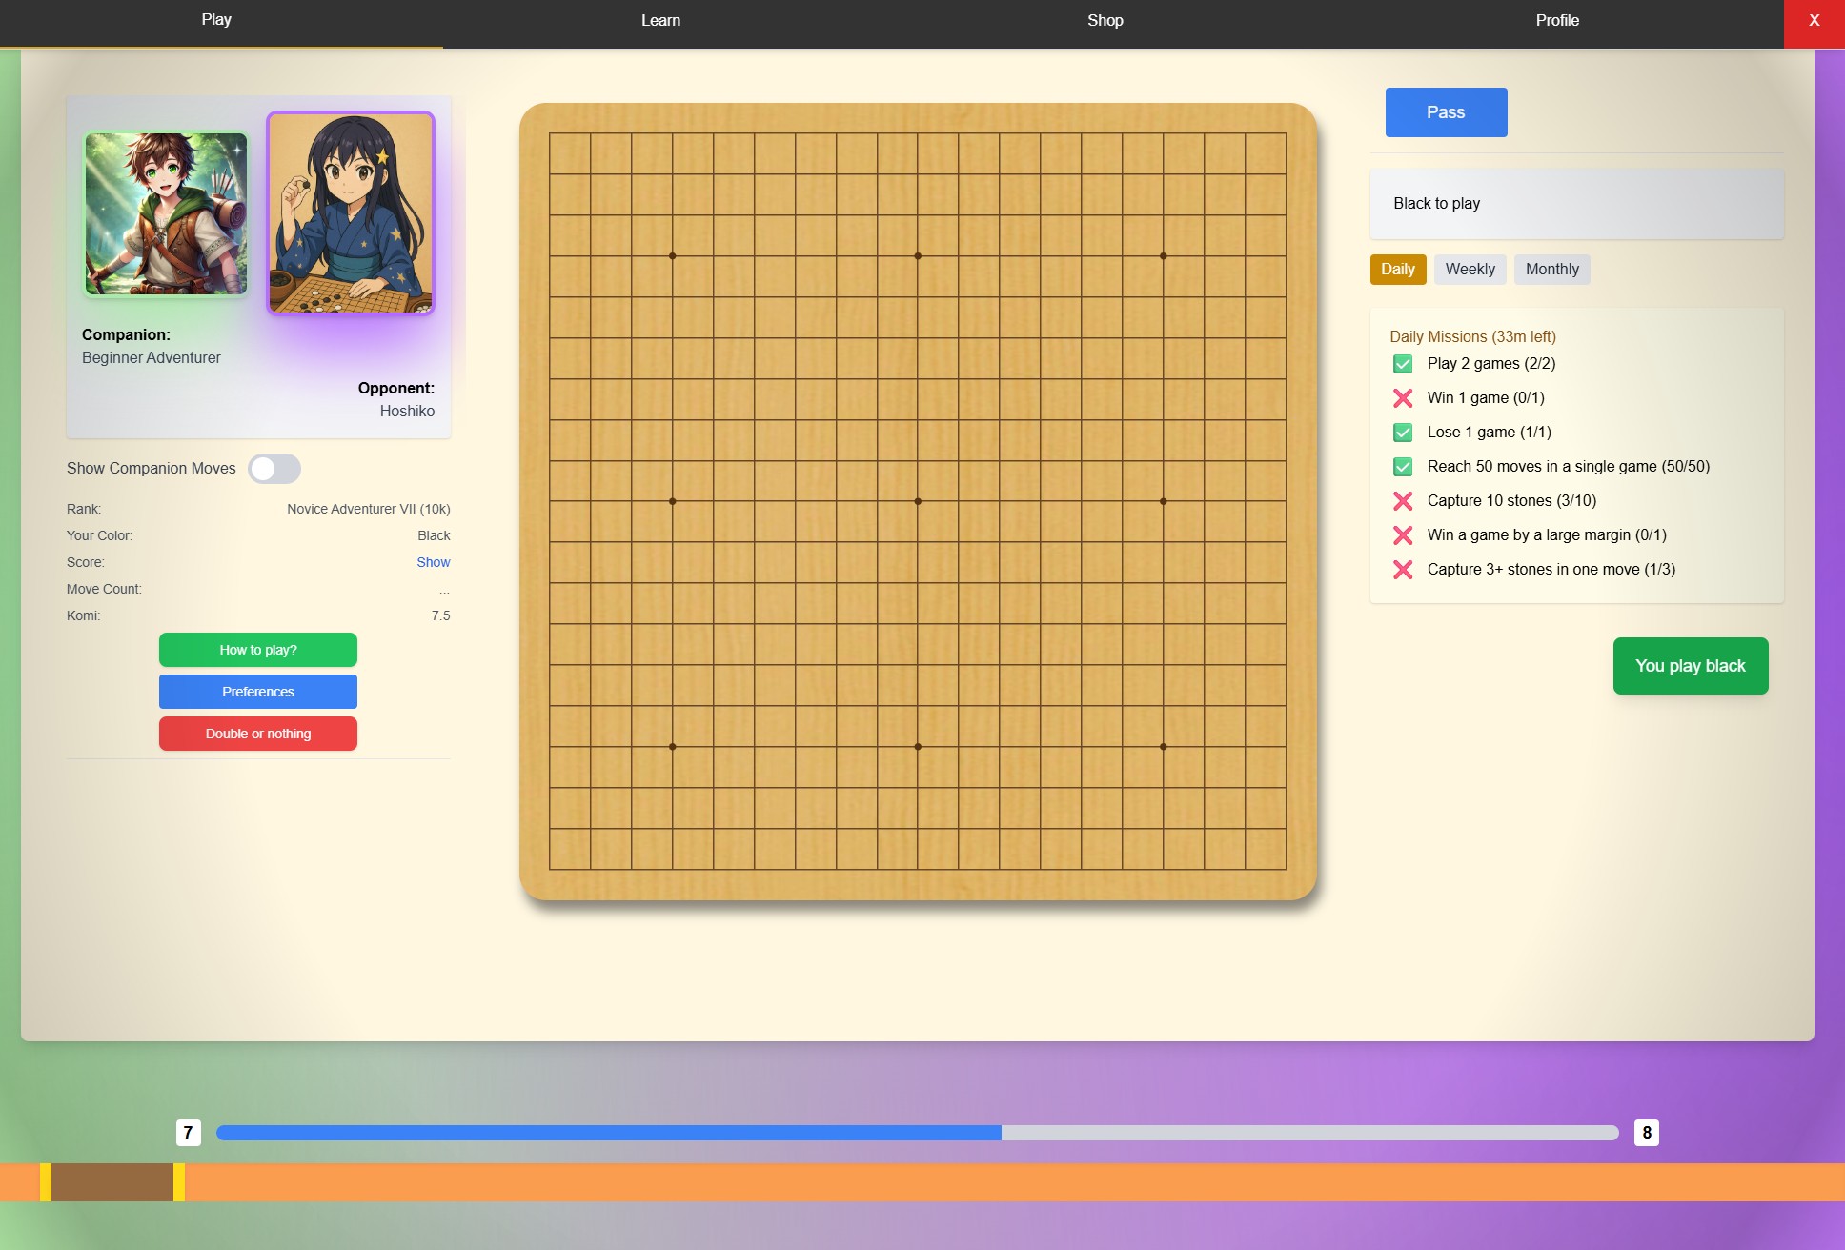Switch to the Weekly missions tab
The height and width of the screenshot is (1250, 1845).
point(1470,270)
